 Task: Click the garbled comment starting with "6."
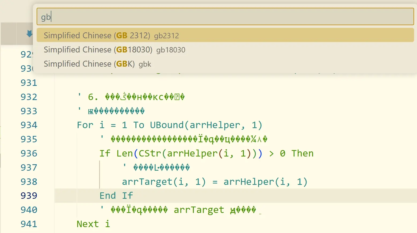pos(136,97)
